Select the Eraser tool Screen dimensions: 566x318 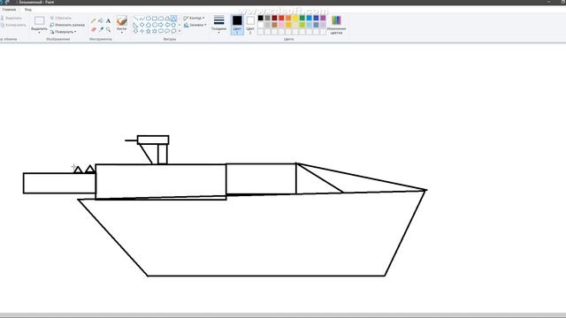(x=94, y=29)
